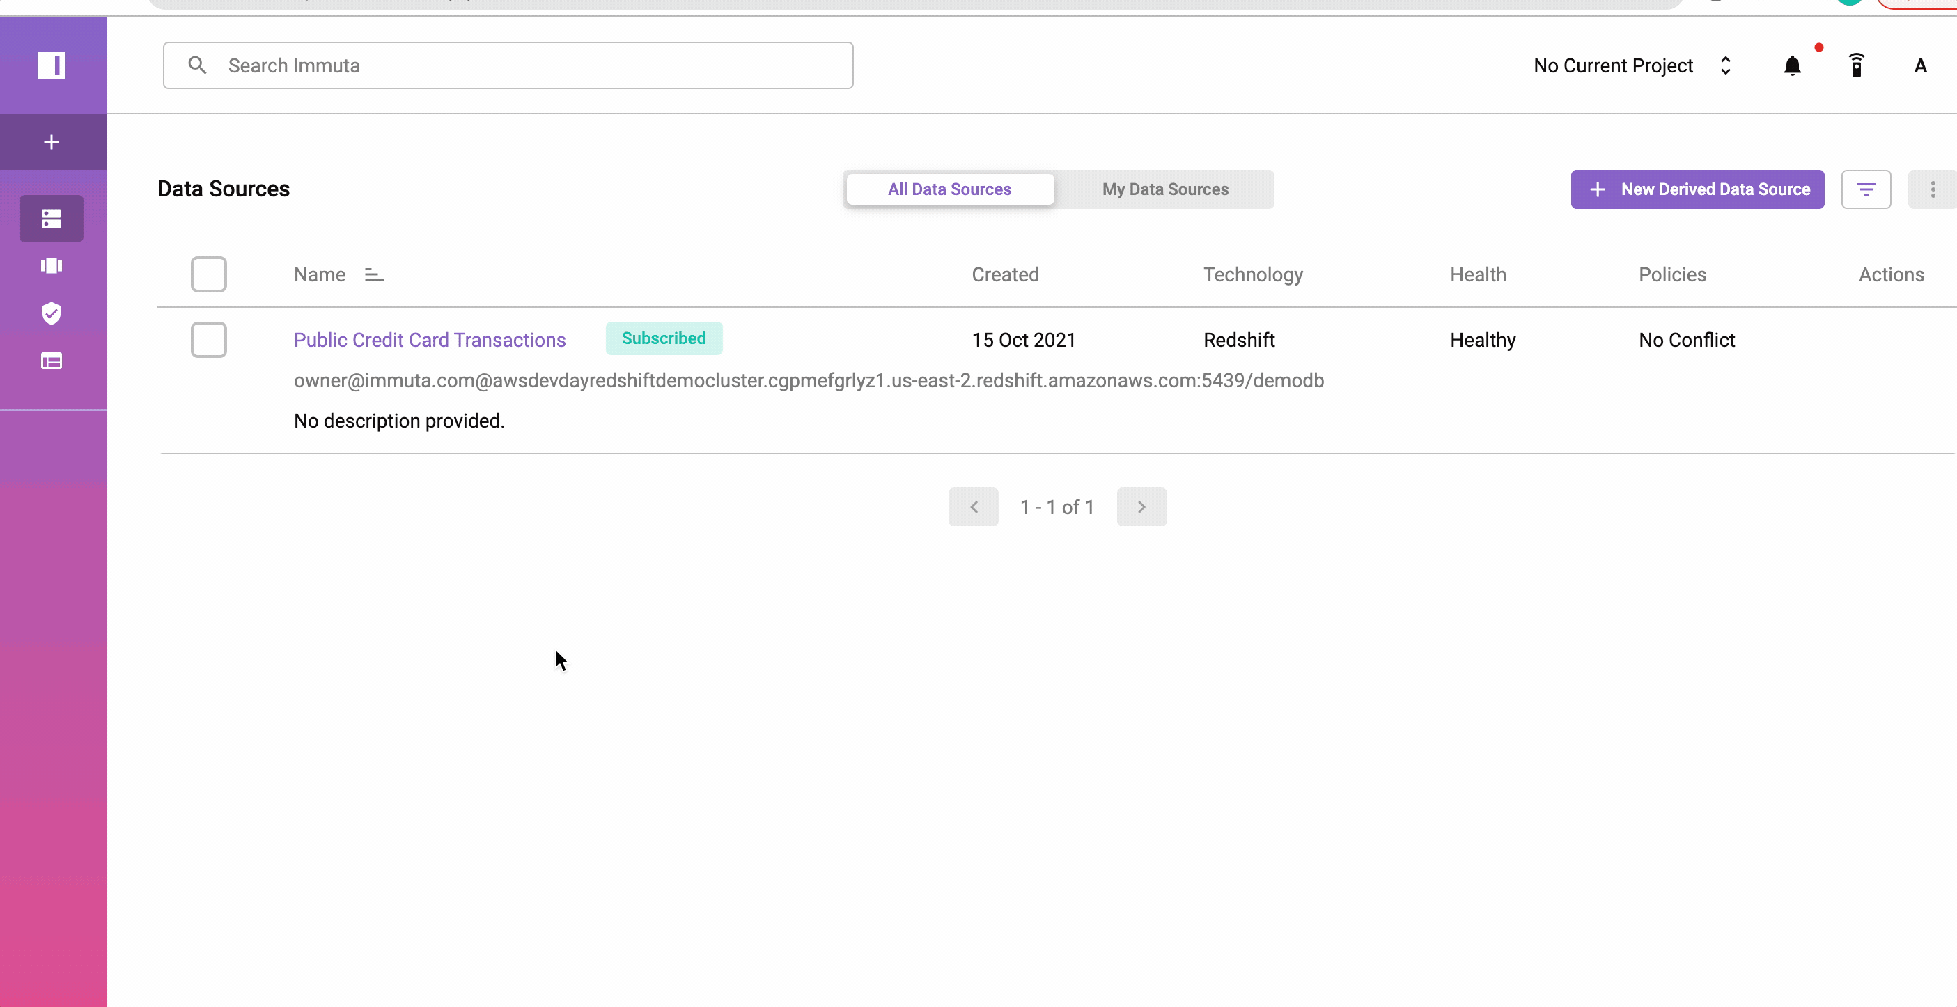Open the user profile avatar A
This screenshot has width=1957, height=1007.
pos(1920,66)
